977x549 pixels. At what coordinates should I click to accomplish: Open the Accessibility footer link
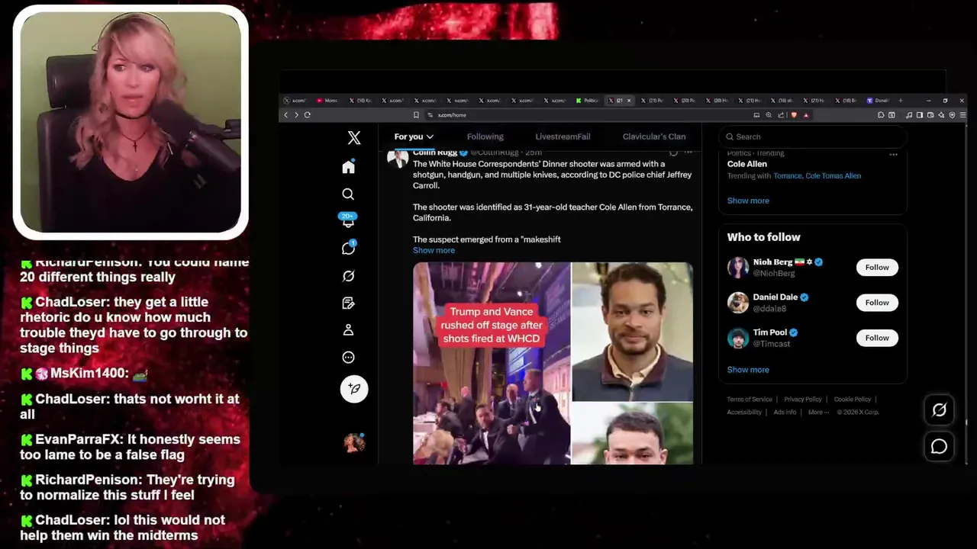tap(744, 413)
